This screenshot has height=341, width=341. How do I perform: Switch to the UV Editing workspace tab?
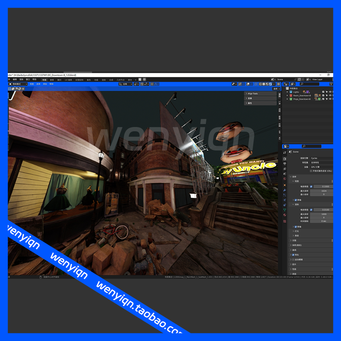coord(68,80)
